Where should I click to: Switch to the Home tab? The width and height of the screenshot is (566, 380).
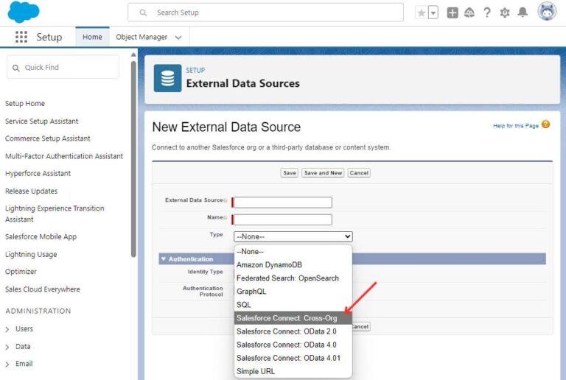click(92, 37)
